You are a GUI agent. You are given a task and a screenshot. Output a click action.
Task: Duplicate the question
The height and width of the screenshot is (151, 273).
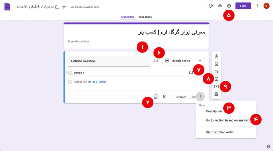click(155, 97)
